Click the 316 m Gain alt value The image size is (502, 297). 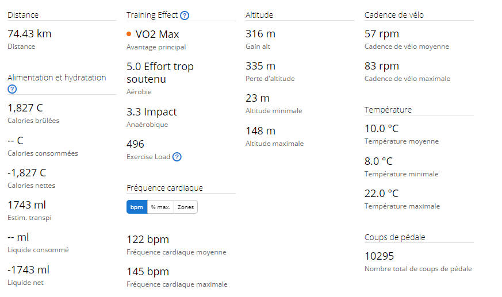click(260, 33)
